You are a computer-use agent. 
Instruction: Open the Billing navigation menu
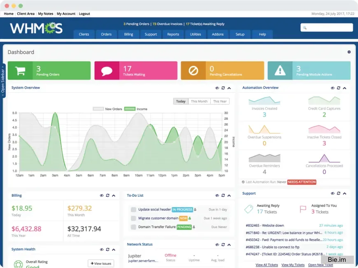pos(128,34)
